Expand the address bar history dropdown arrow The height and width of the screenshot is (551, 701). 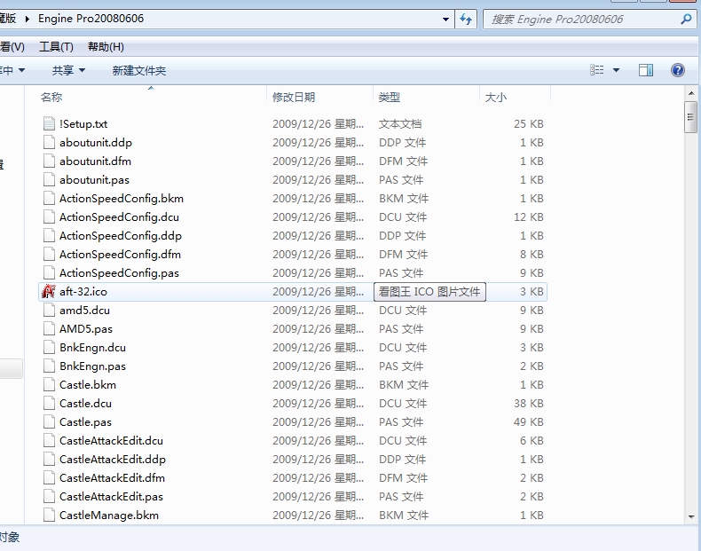pyautogui.click(x=445, y=19)
